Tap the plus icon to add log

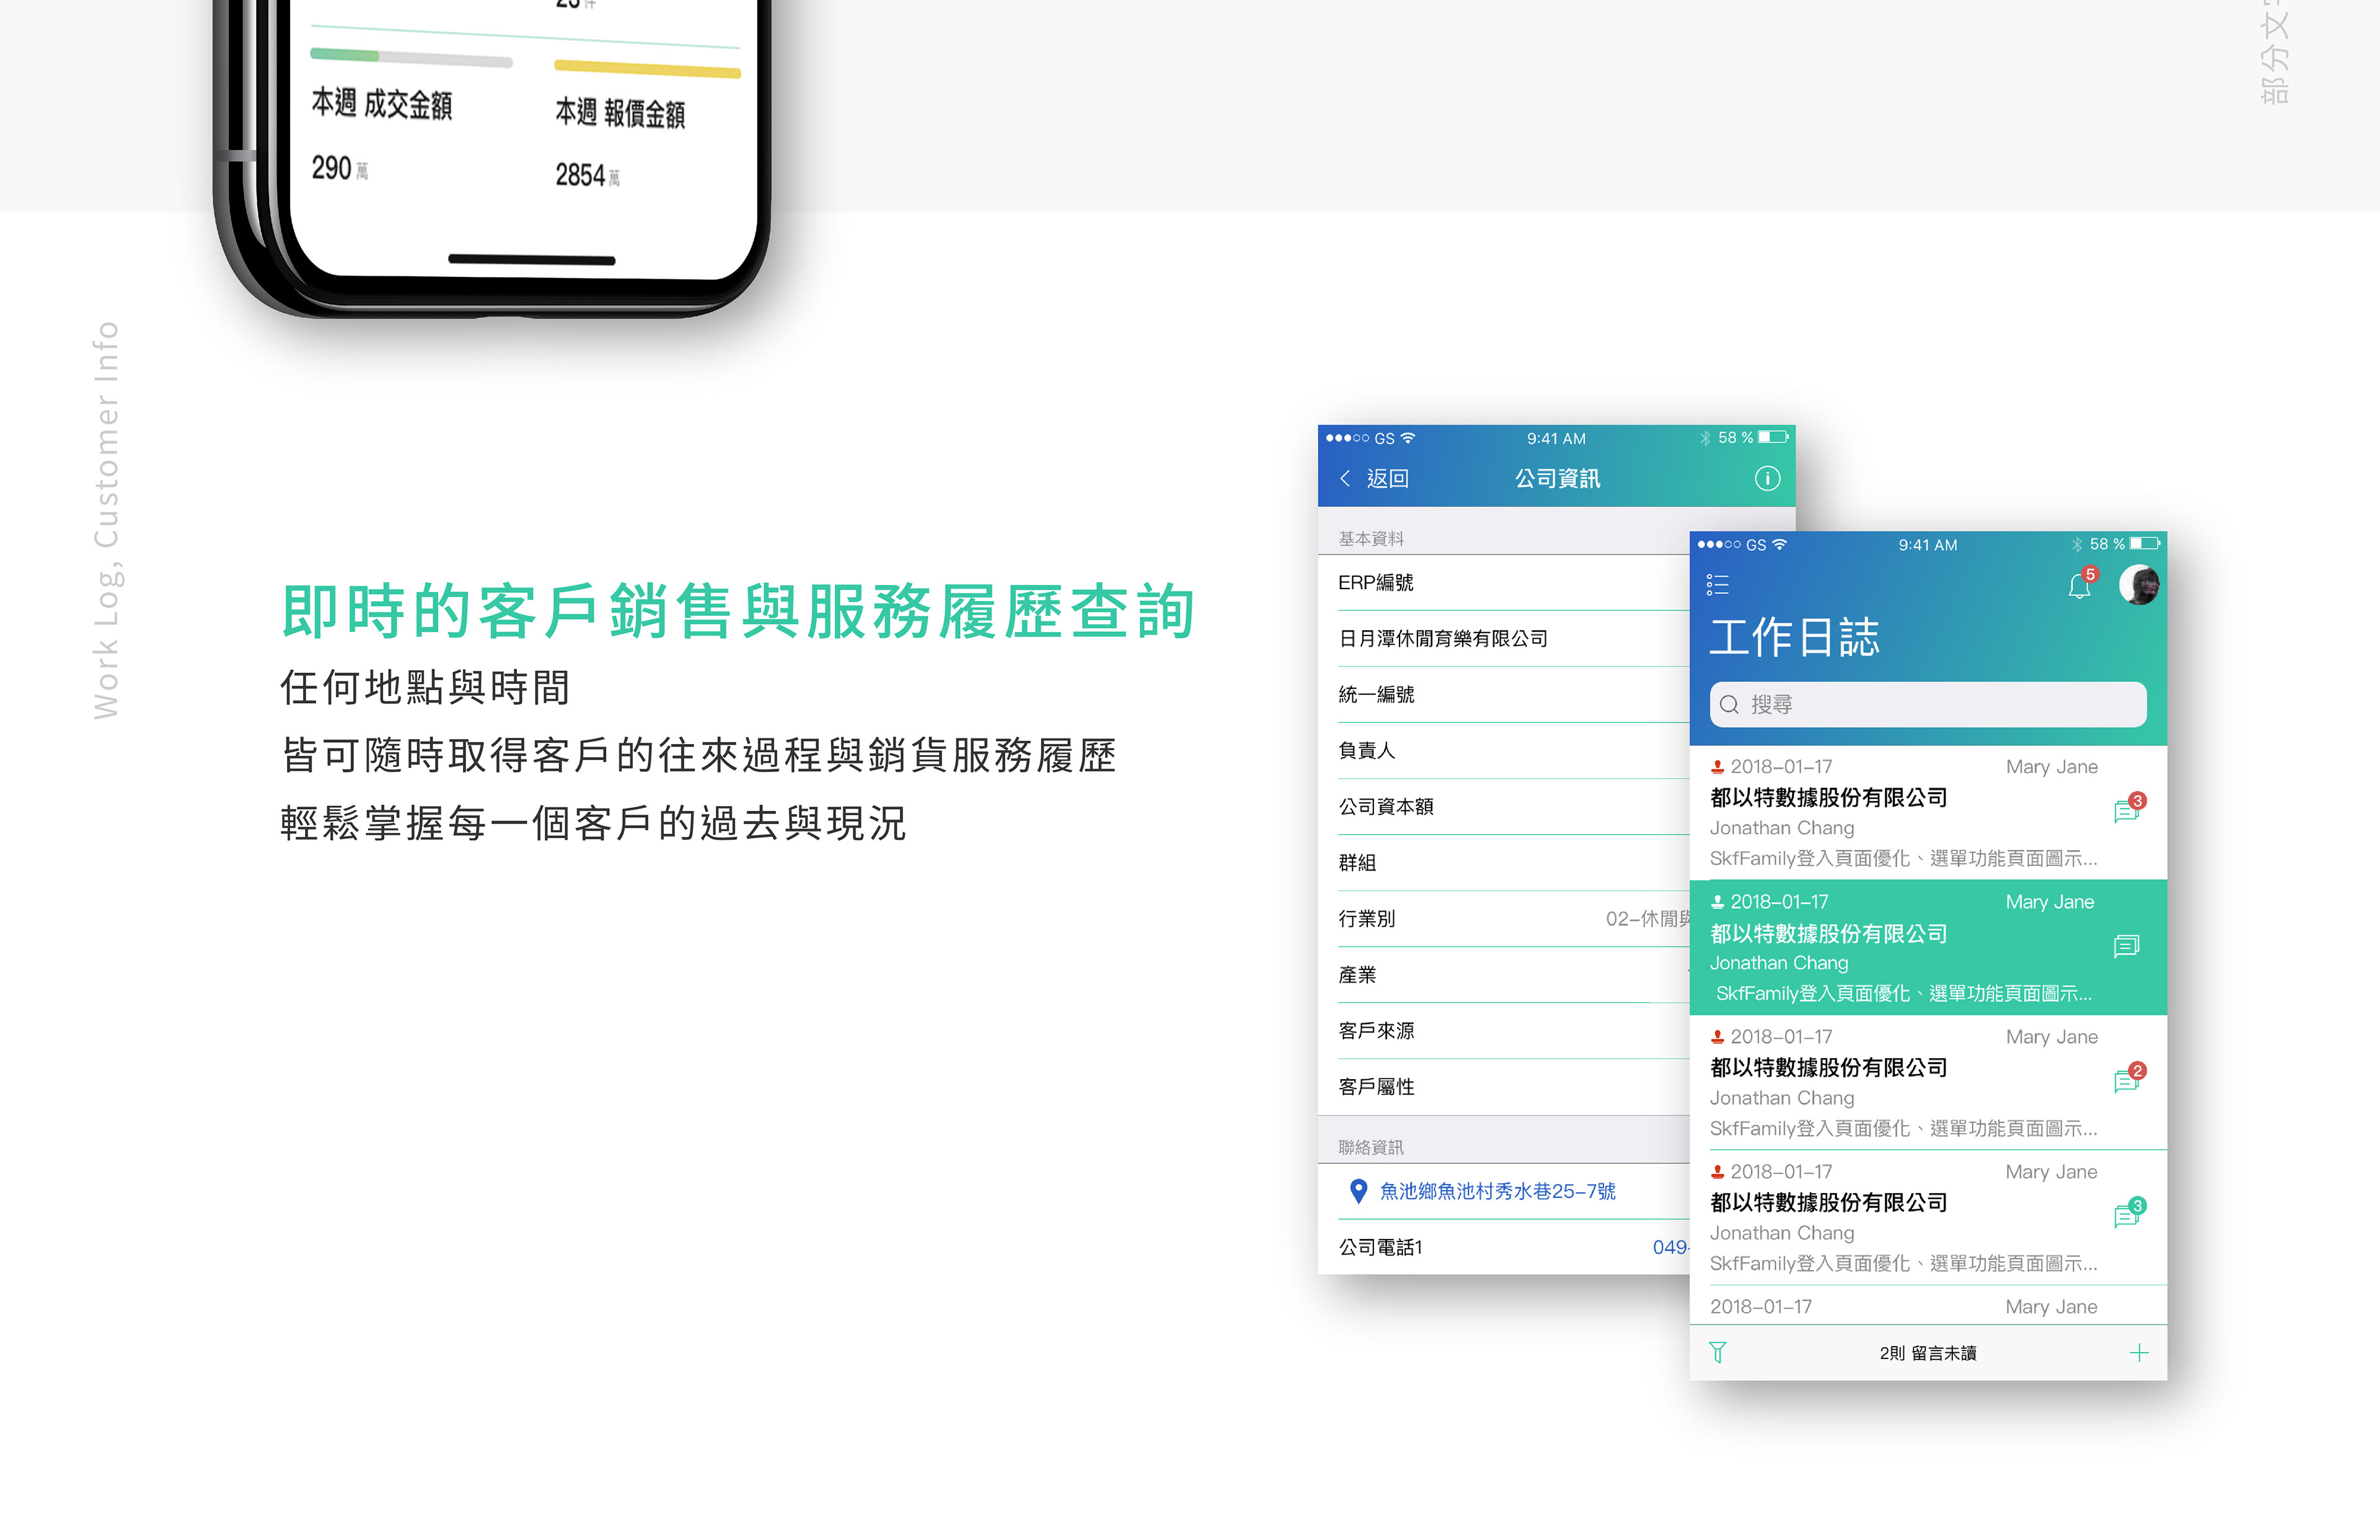point(2139,1353)
